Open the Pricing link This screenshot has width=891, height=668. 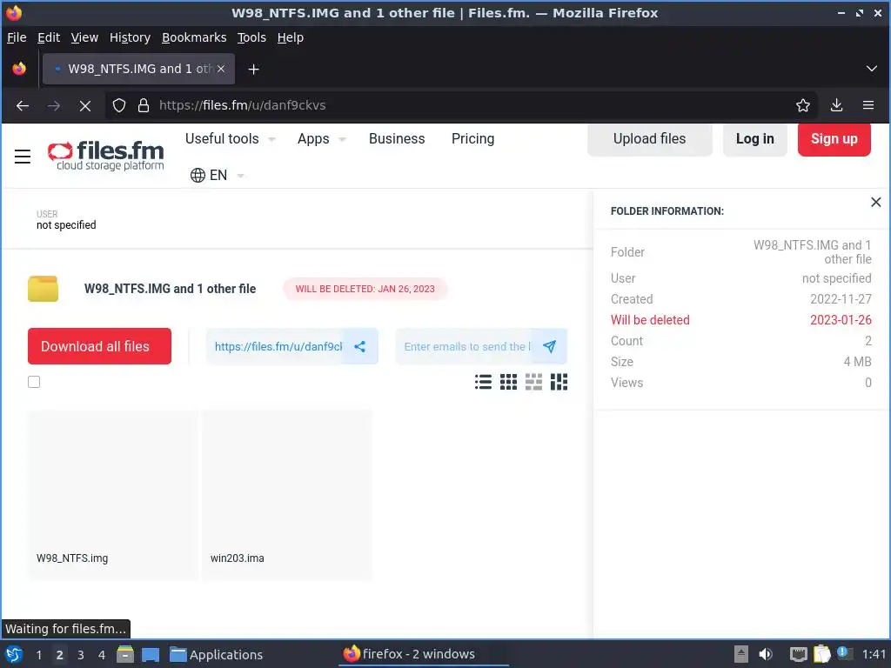(472, 139)
